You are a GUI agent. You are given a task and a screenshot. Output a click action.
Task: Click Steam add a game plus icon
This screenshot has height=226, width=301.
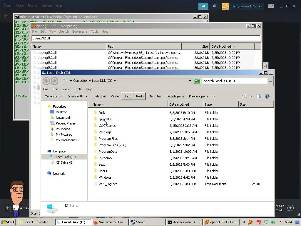(8, 208)
